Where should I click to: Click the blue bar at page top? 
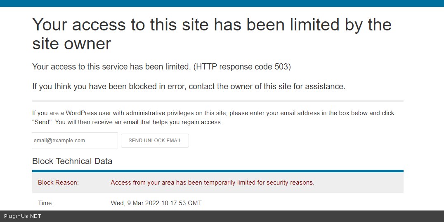coord(222,3)
